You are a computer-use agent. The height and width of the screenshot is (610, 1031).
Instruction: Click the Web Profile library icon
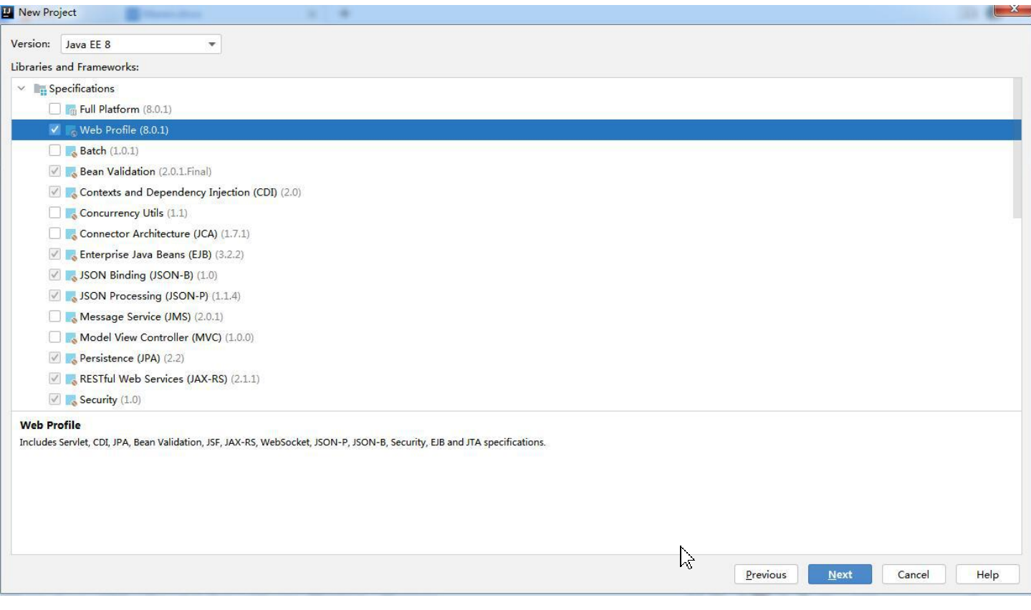(71, 130)
